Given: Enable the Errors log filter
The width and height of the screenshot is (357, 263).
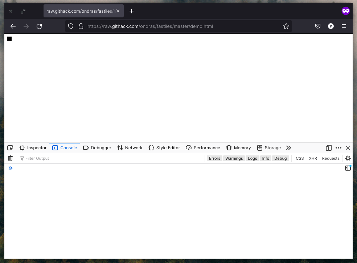Looking at the screenshot, I should [x=214, y=158].
